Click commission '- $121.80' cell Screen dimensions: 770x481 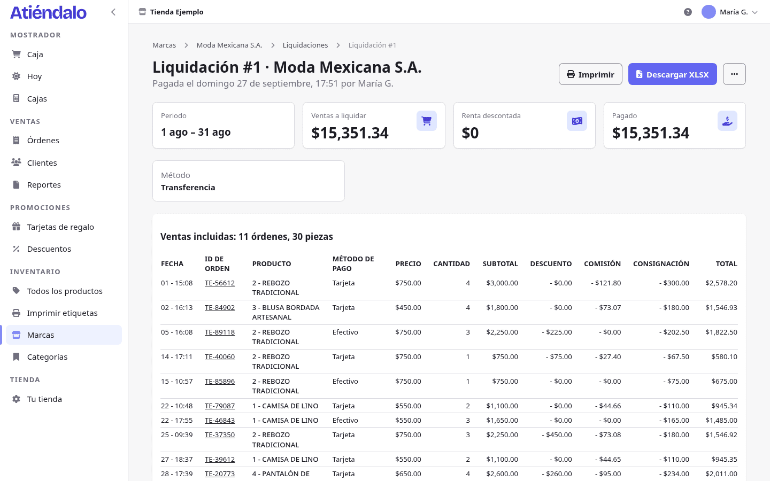[606, 283]
